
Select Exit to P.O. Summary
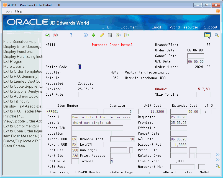coord(20,76)
